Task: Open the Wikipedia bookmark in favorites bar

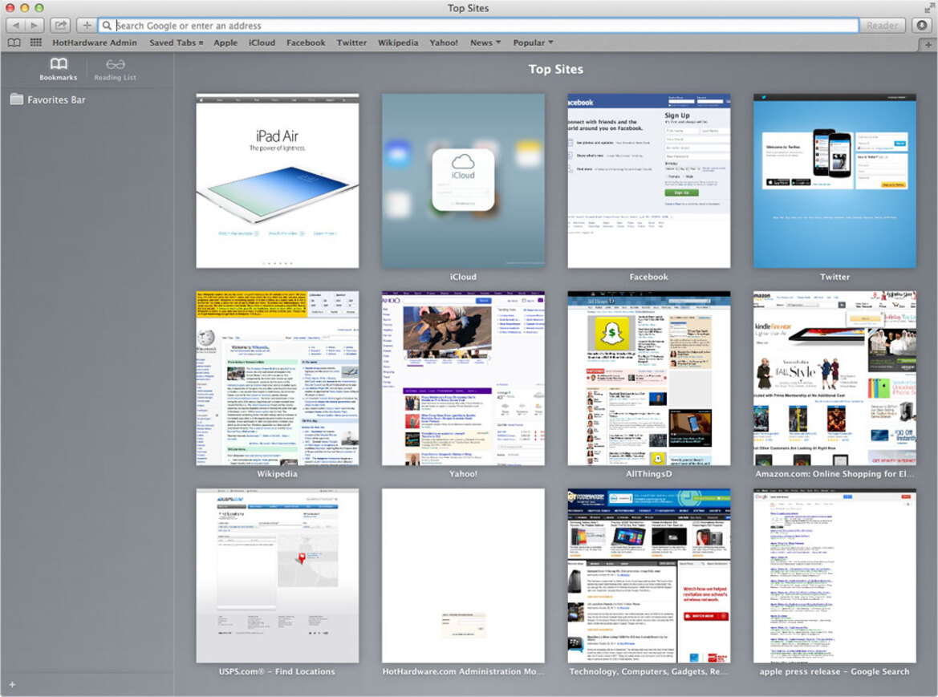Action: 398,43
